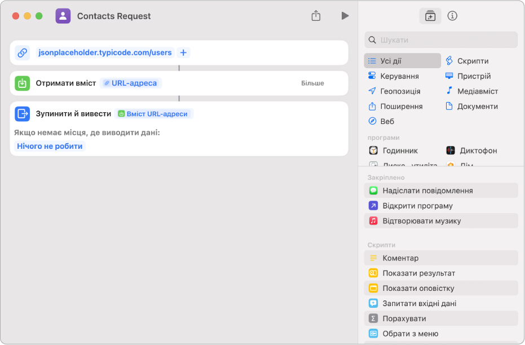Add another URL with plus button
Screen dimensions: 525x345
pos(183,52)
